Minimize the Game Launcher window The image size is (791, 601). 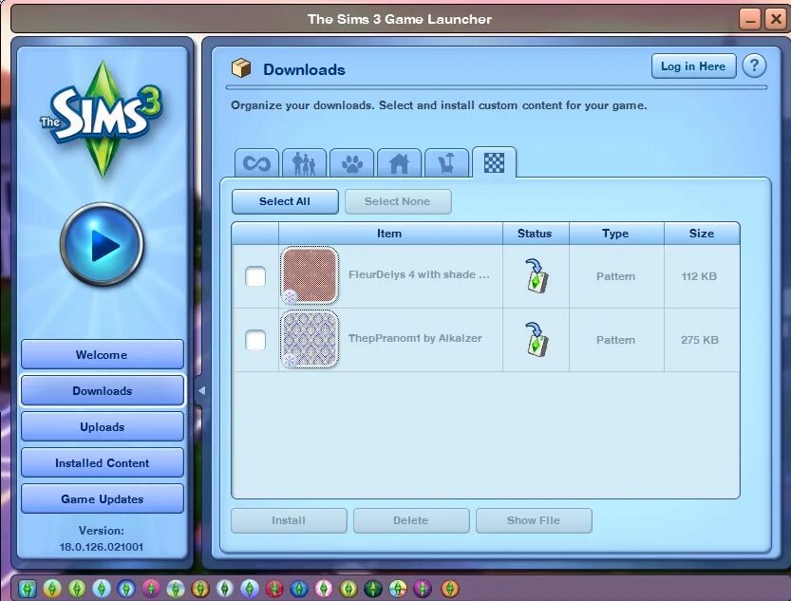(750, 20)
